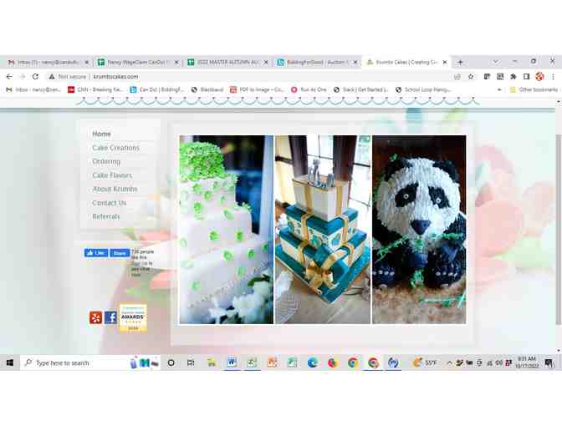The width and height of the screenshot is (562, 426).
Task: Bookmark this page with the star icon
Action: coord(471,76)
